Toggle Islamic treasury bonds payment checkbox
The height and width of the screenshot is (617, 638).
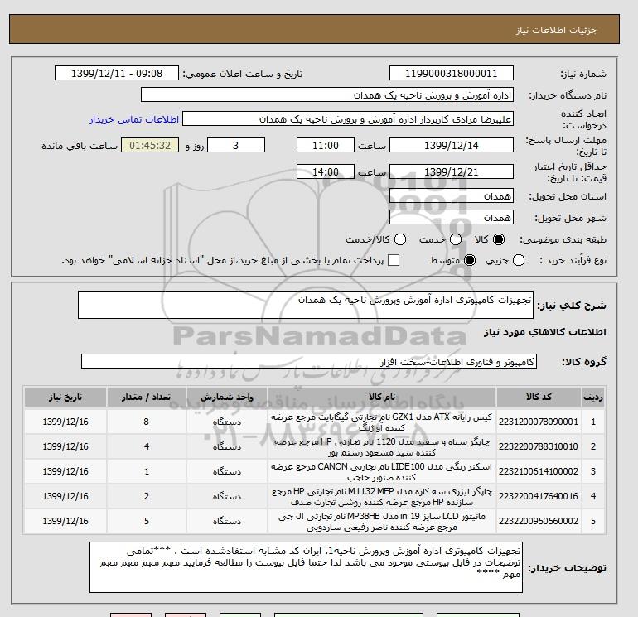pos(394,260)
